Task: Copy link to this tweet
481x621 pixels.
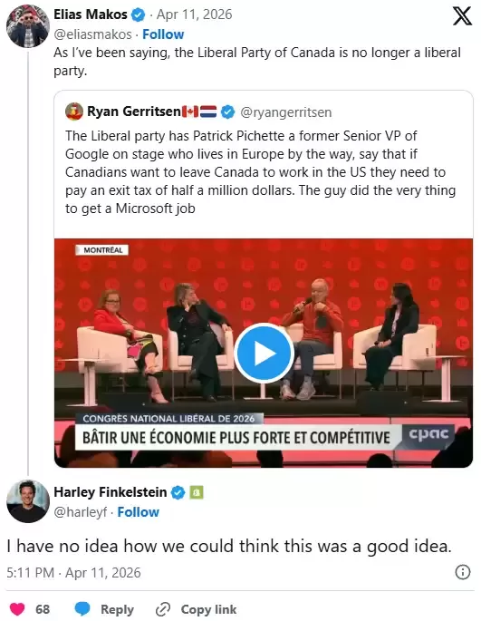Action: click(196, 609)
